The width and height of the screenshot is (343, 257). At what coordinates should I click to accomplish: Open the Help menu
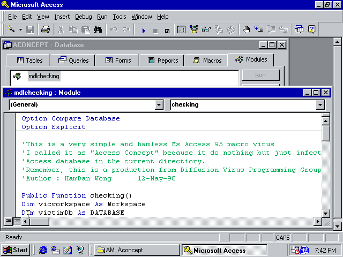click(163, 17)
